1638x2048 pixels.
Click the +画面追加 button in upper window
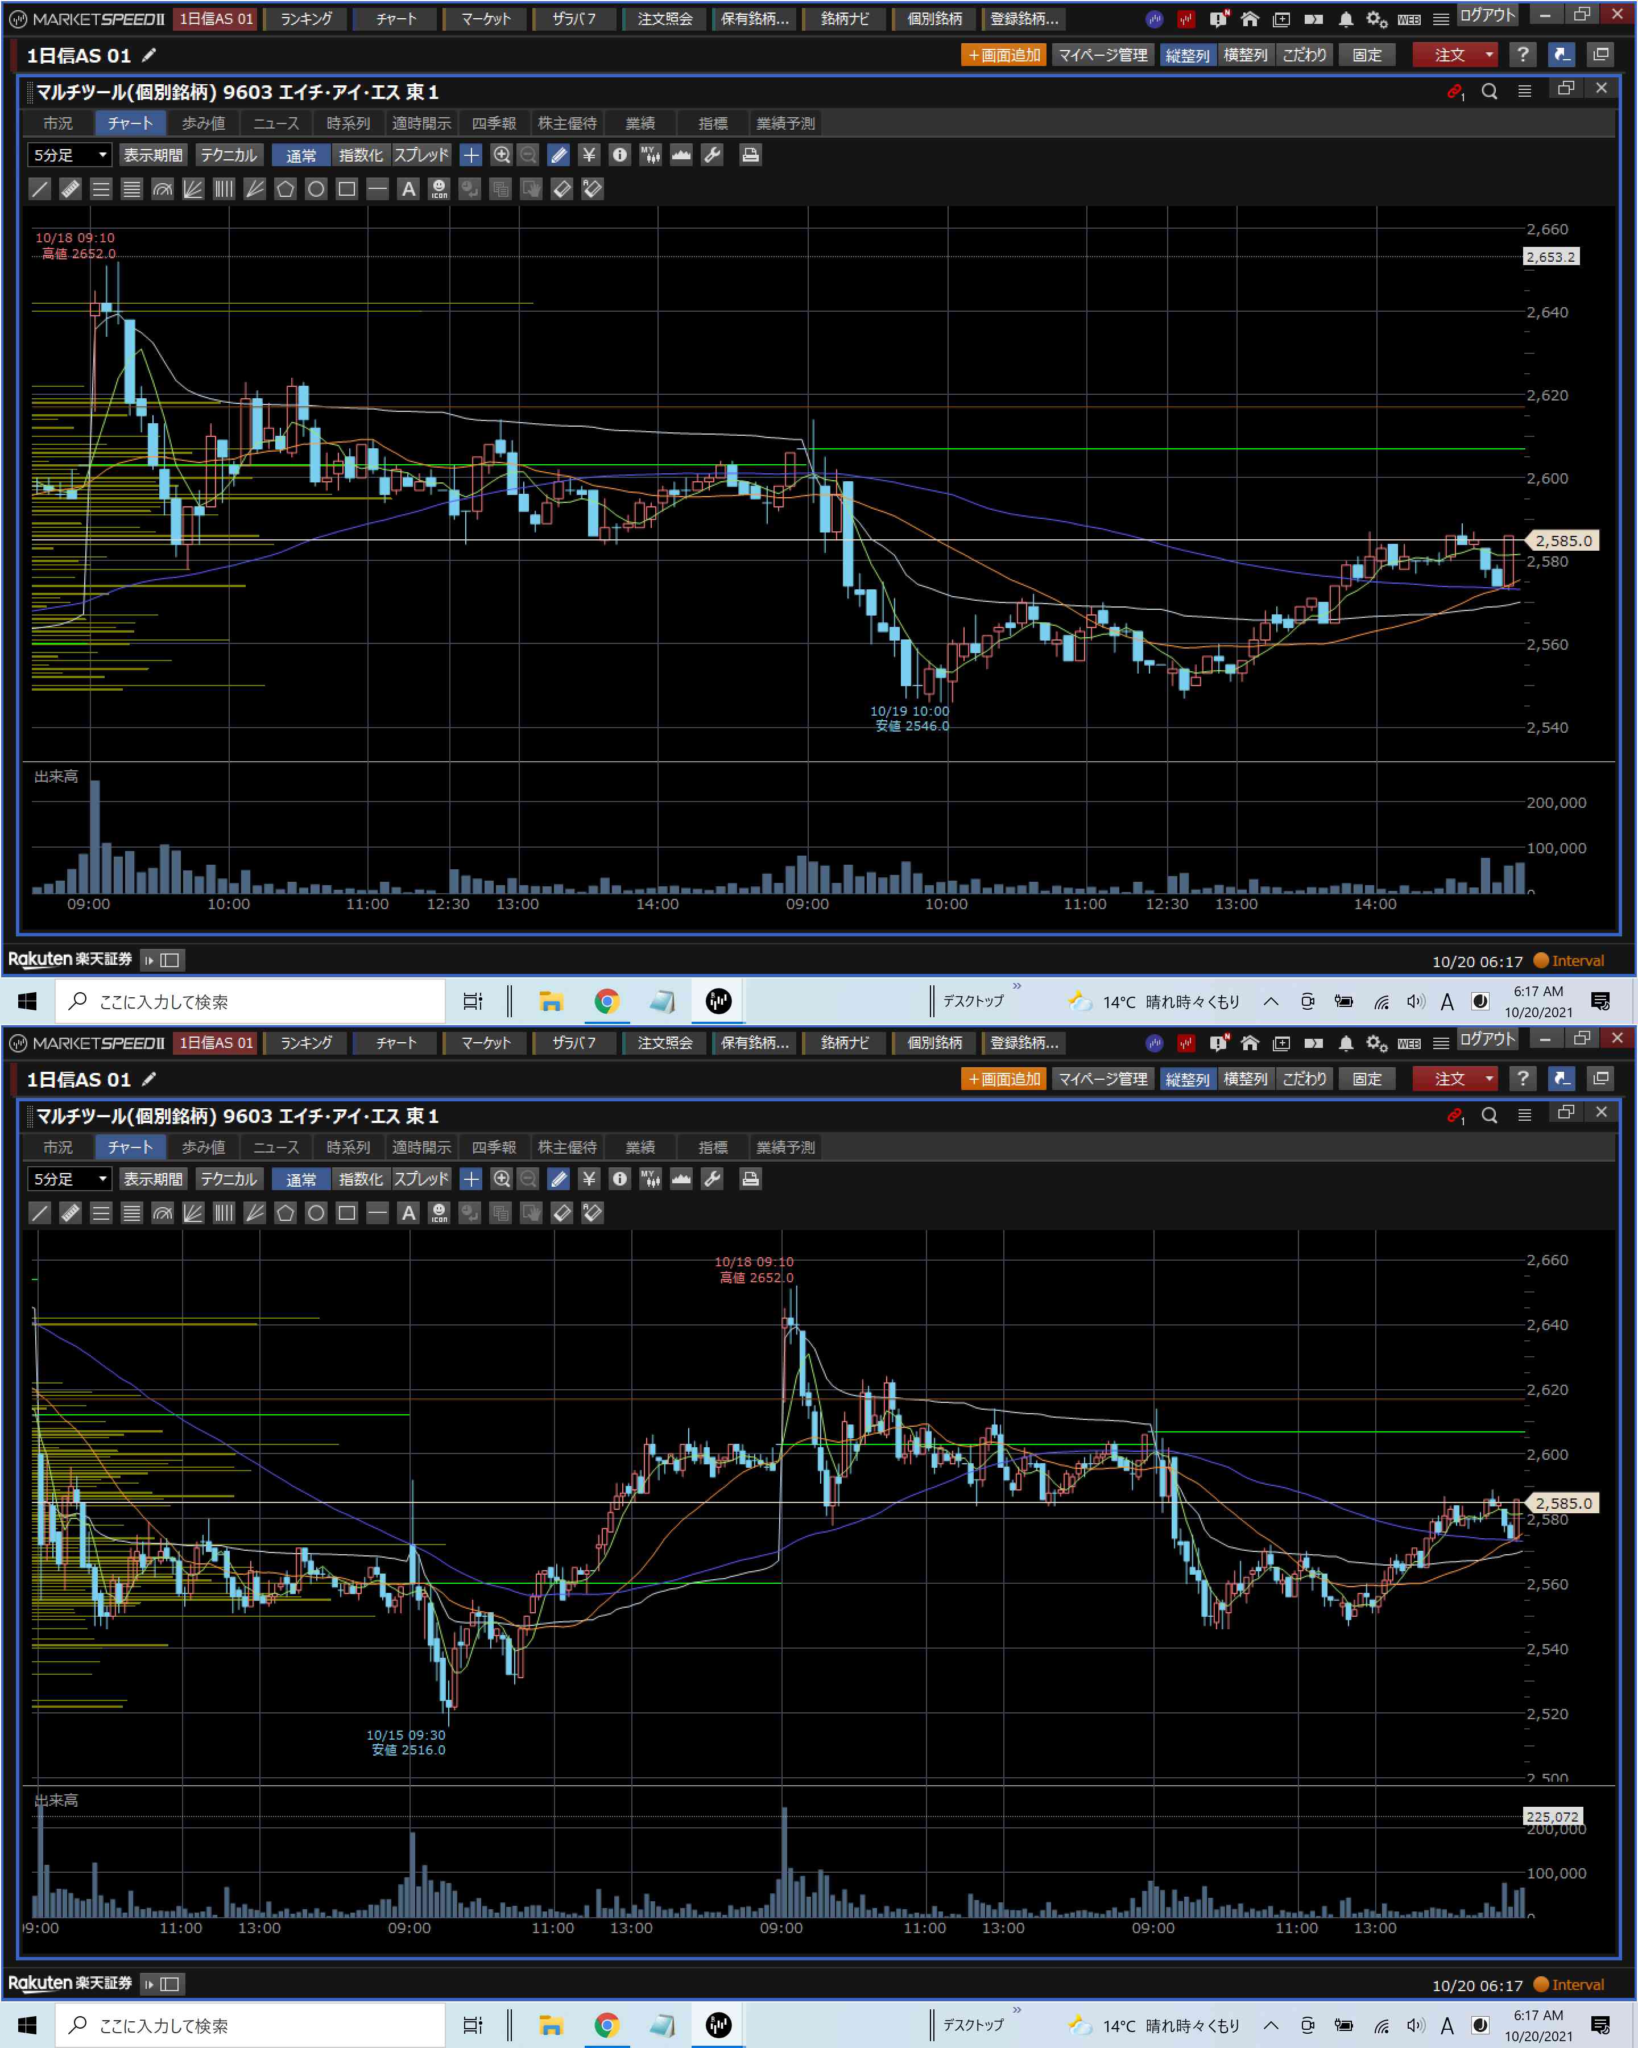[x=1004, y=55]
